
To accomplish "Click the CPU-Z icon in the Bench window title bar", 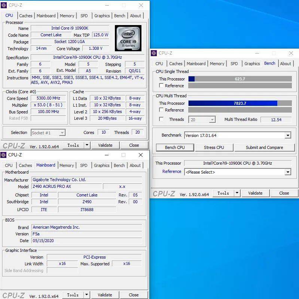I will coord(154,53).
